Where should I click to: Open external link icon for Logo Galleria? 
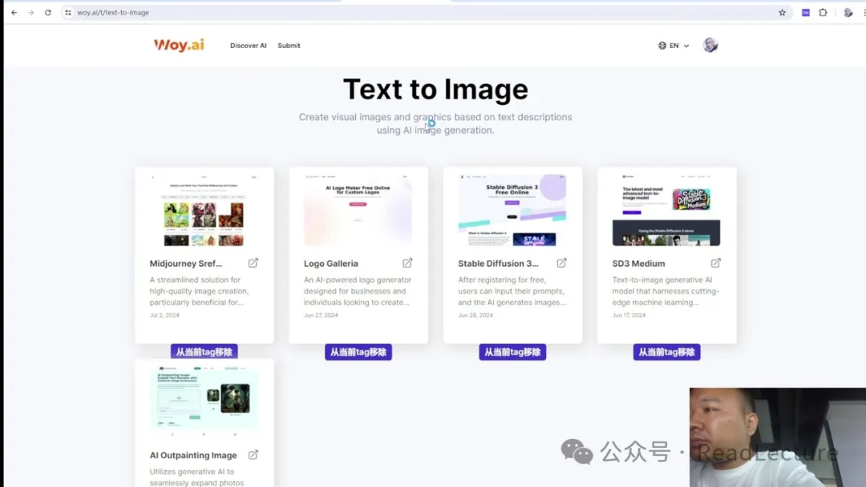(x=407, y=263)
